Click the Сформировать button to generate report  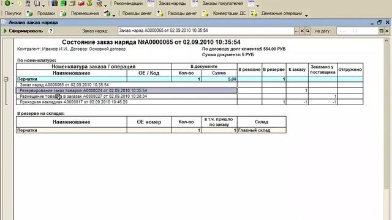[x=23, y=31]
